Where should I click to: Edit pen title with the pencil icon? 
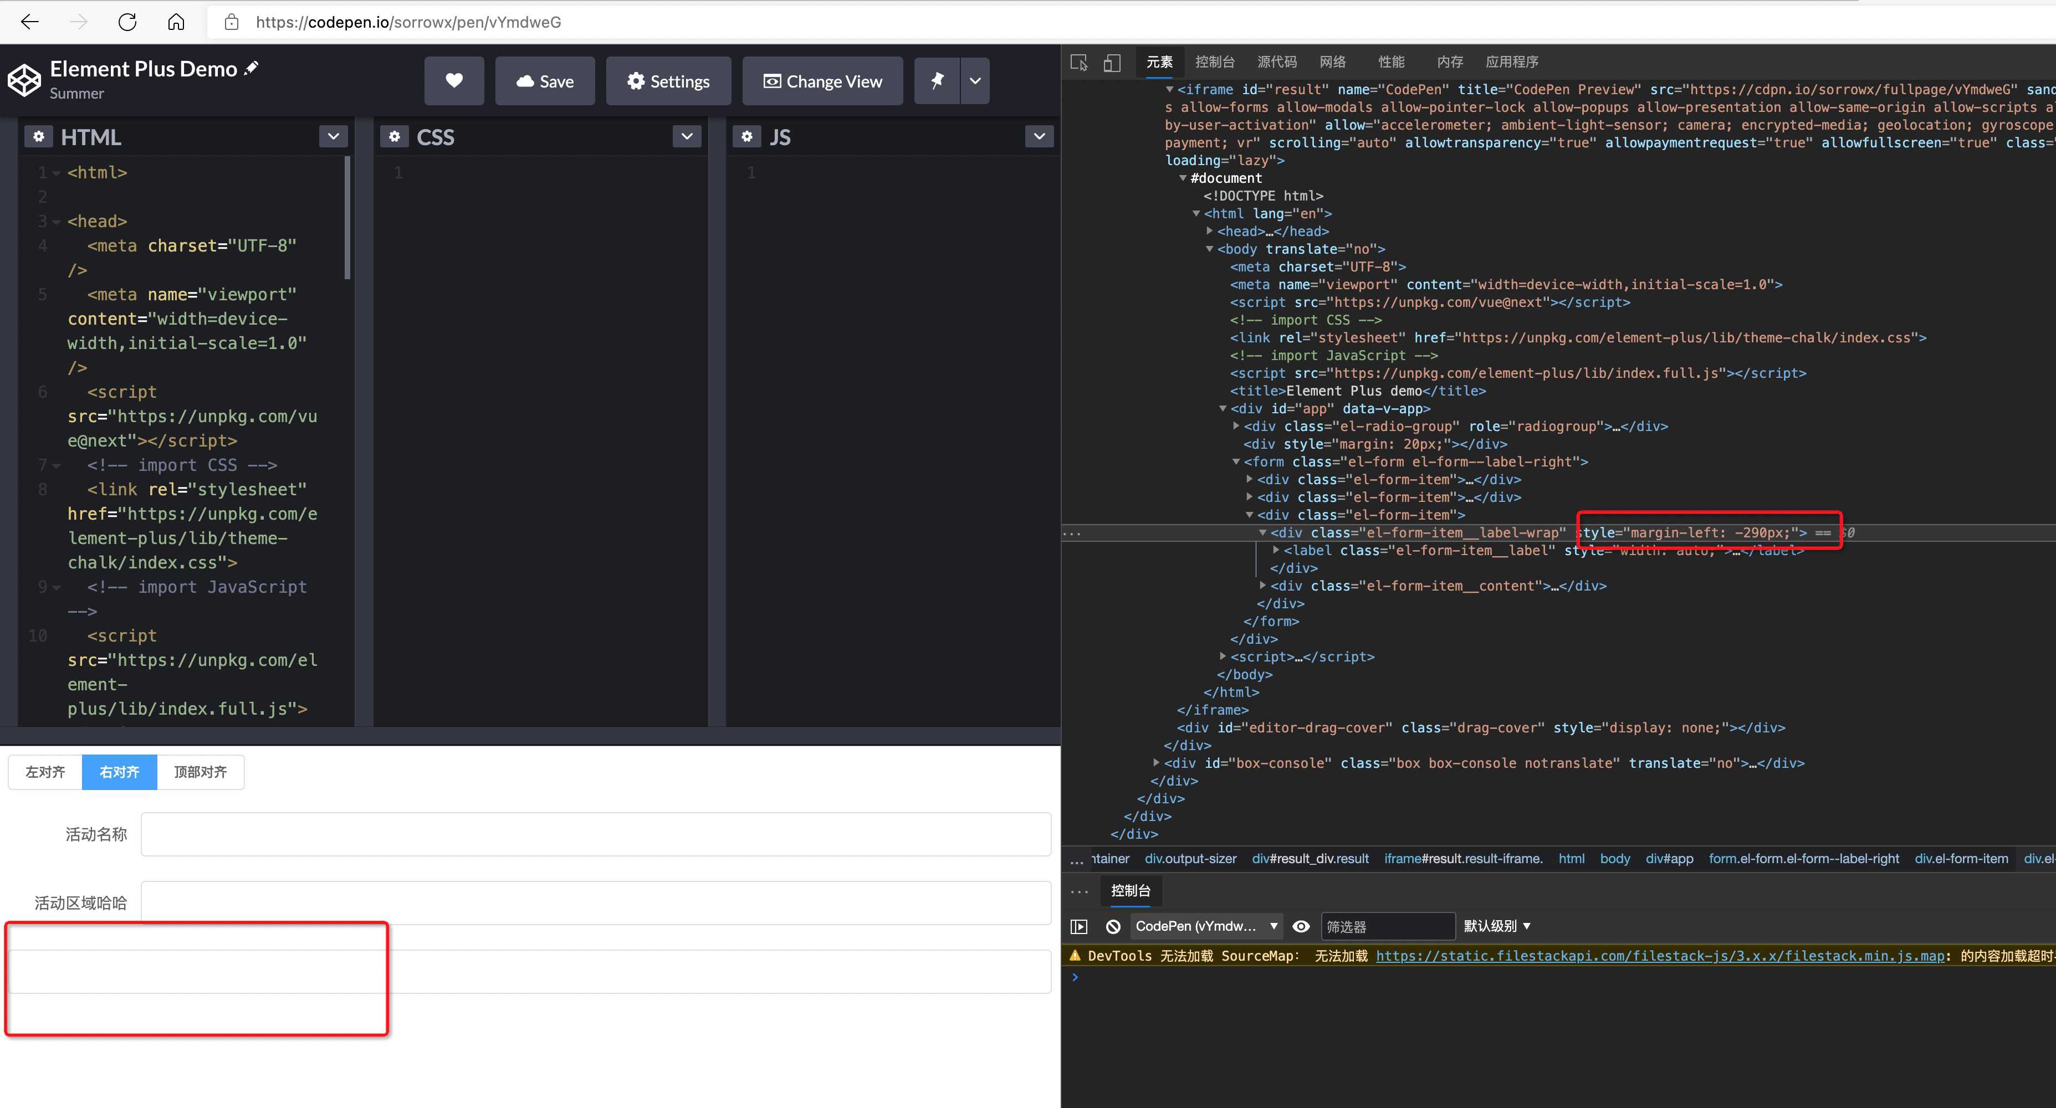252,69
